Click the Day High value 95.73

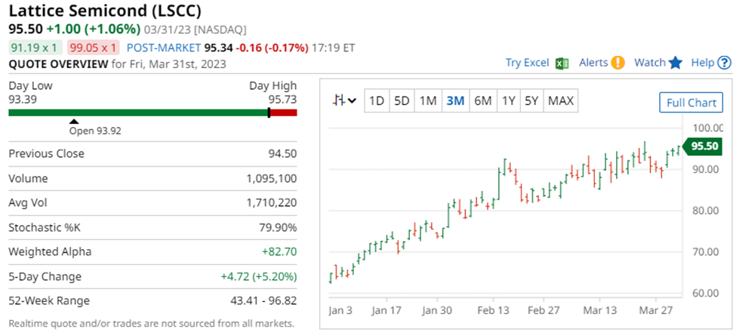[x=282, y=100]
